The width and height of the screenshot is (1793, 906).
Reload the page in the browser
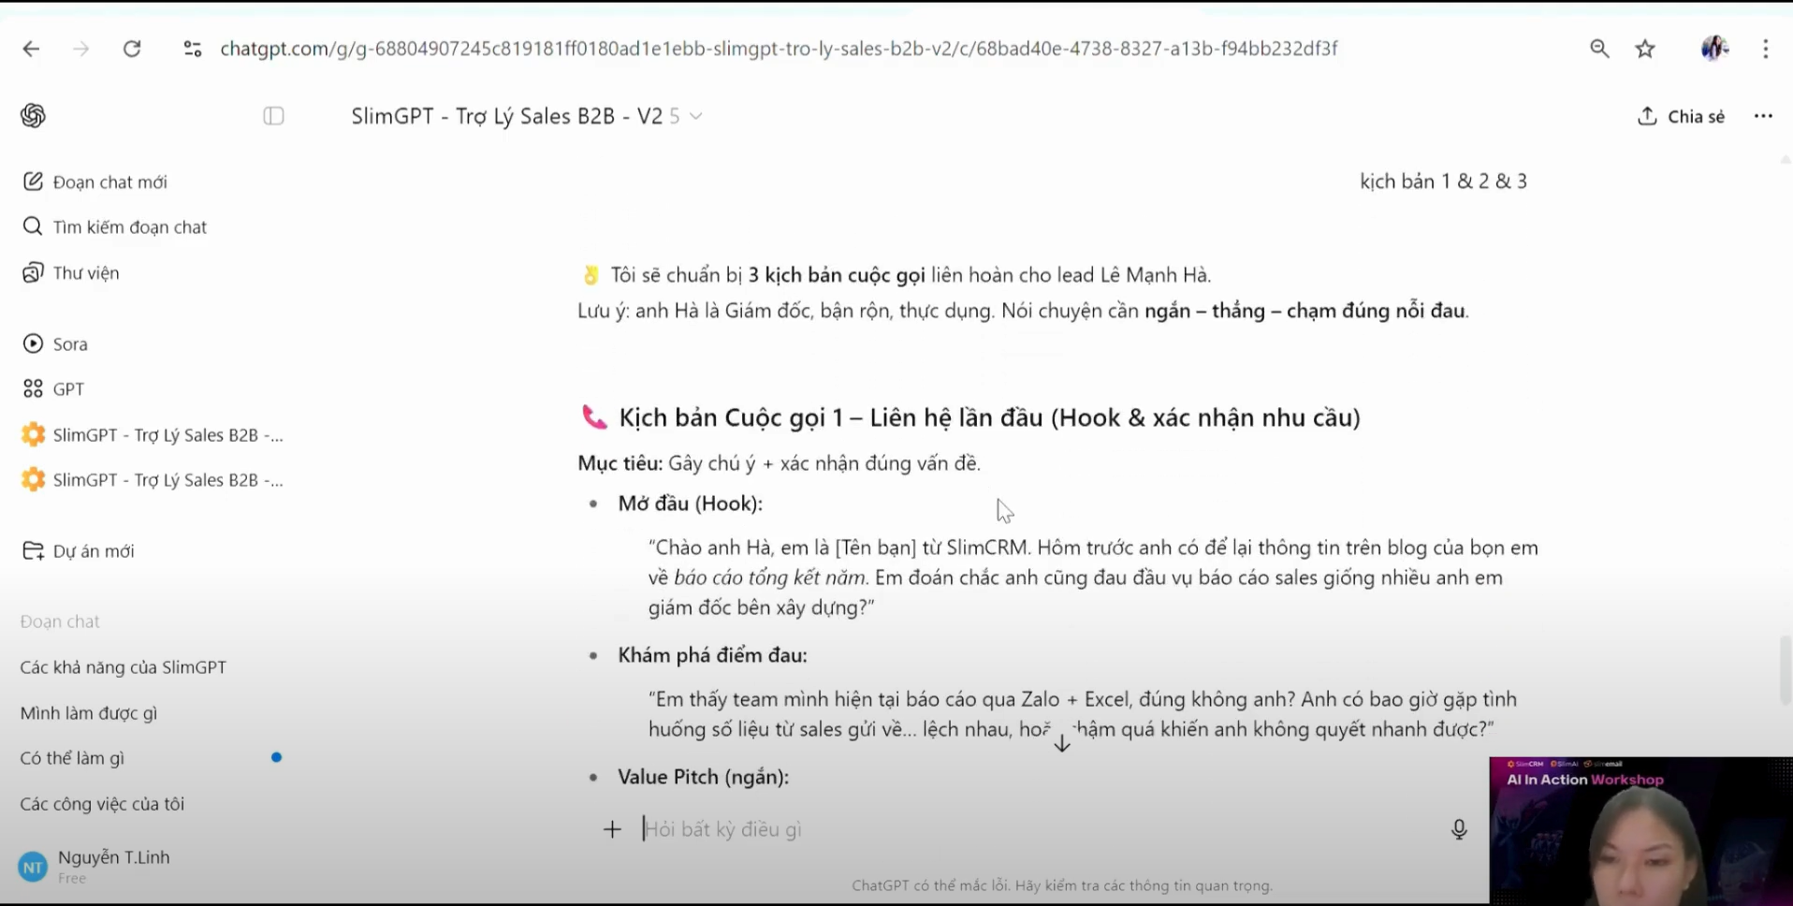click(x=132, y=49)
